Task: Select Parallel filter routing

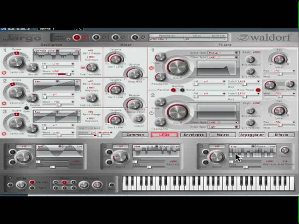Action: pos(173,90)
